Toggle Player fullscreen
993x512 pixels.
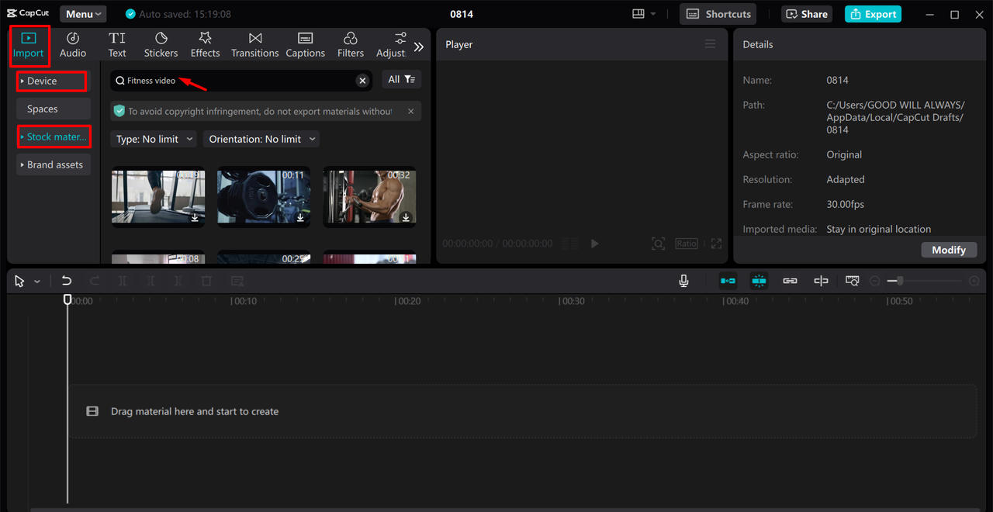pyautogui.click(x=716, y=244)
